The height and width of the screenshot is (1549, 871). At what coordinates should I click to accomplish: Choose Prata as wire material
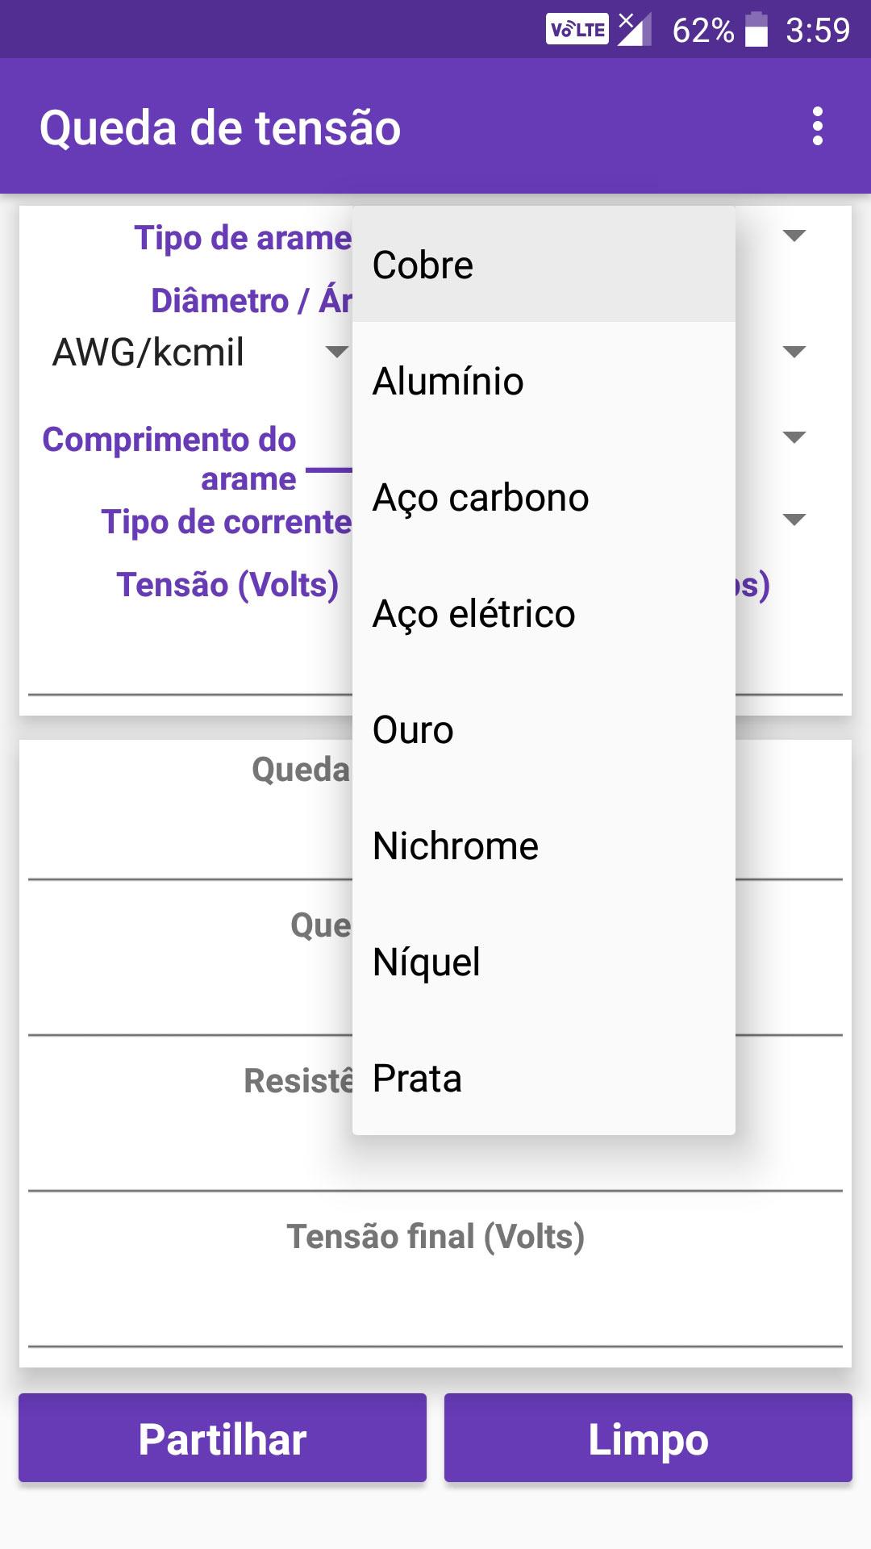[544, 1078]
